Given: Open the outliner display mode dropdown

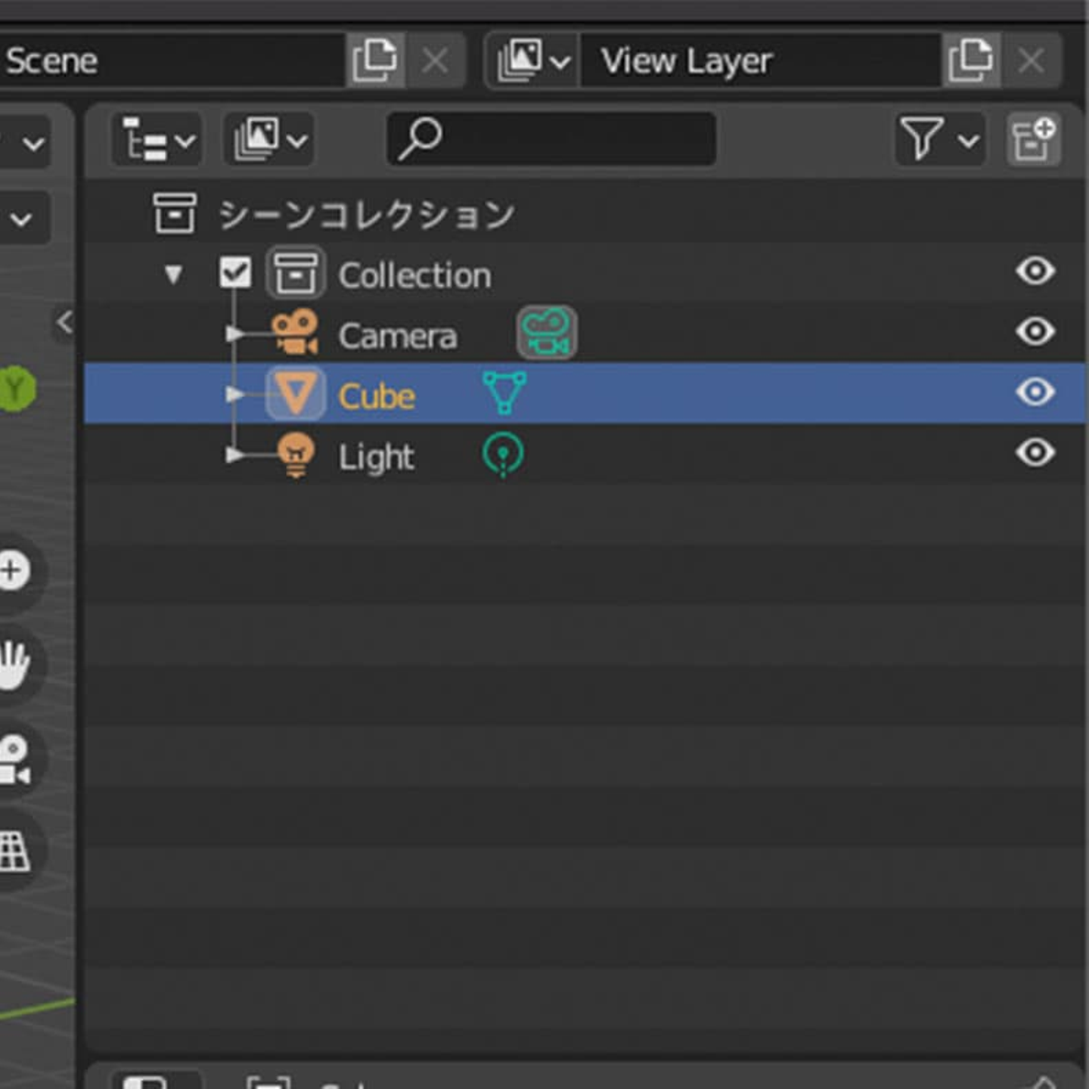Looking at the screenshot, I should (x=157, y=140).
